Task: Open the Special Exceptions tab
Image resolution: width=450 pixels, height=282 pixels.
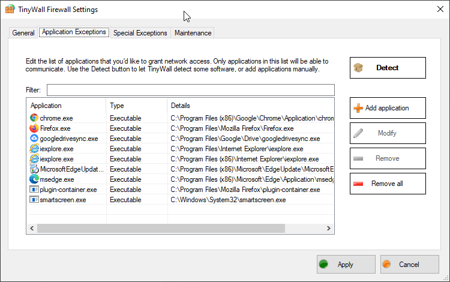Action: click(x=140, y=33)
